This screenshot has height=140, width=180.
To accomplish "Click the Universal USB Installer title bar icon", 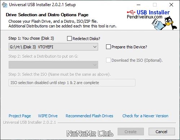I will coord(5,5).
